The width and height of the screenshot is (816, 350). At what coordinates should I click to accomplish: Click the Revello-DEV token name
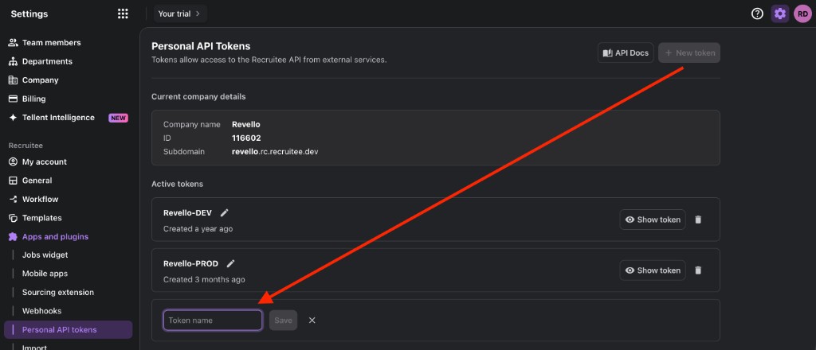187,212
